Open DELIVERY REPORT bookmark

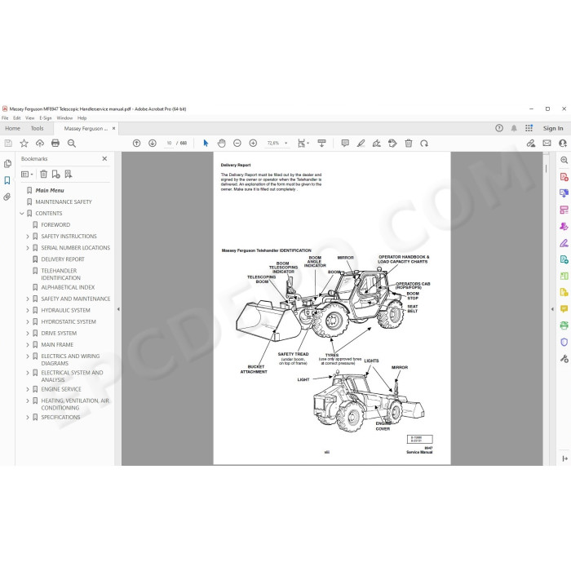click(63, 259)
